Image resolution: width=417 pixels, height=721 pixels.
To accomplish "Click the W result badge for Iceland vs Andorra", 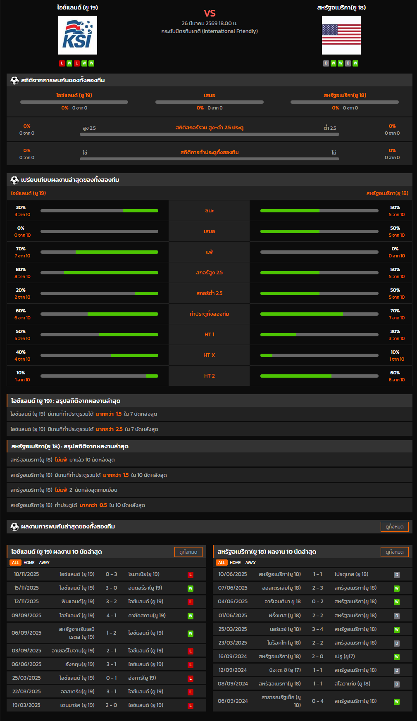I will pyautogui.click(x=191, y=588).
